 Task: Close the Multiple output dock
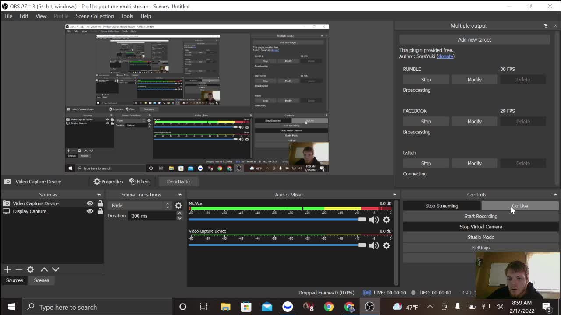tap(555, 26)
